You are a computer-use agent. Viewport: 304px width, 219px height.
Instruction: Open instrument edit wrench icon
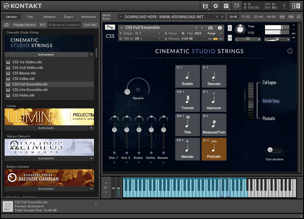pos(110,27)
